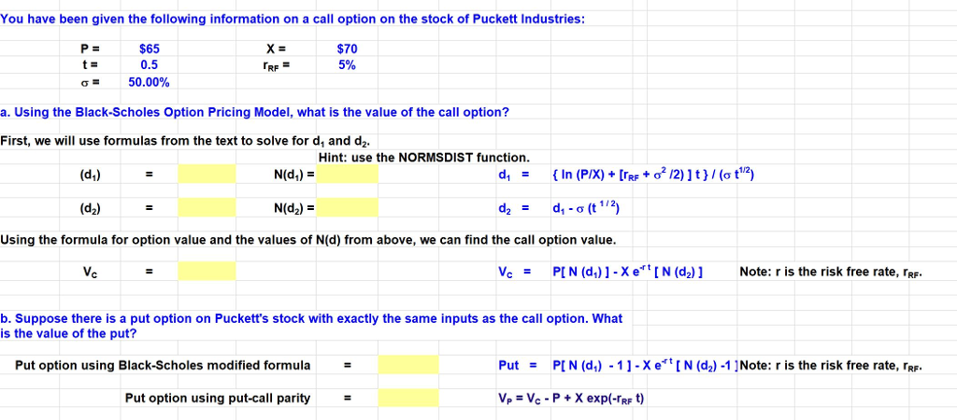Click the 'First, we will use formulas' line
The image size is (957, 420).
186,142
